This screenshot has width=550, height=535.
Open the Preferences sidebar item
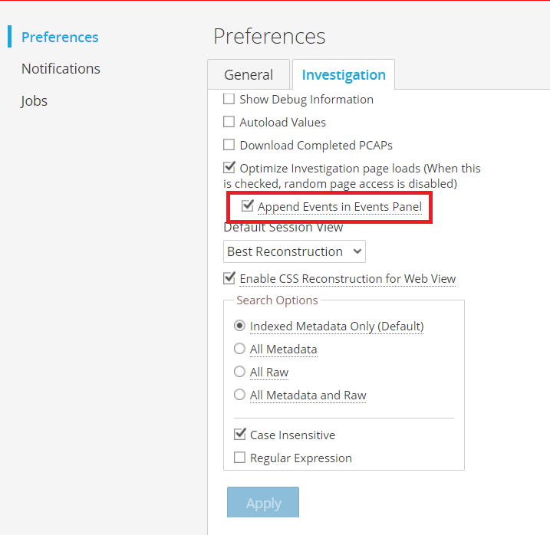[60, 37]
